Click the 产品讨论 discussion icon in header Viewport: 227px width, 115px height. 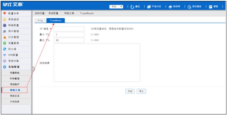coord(149,7)
